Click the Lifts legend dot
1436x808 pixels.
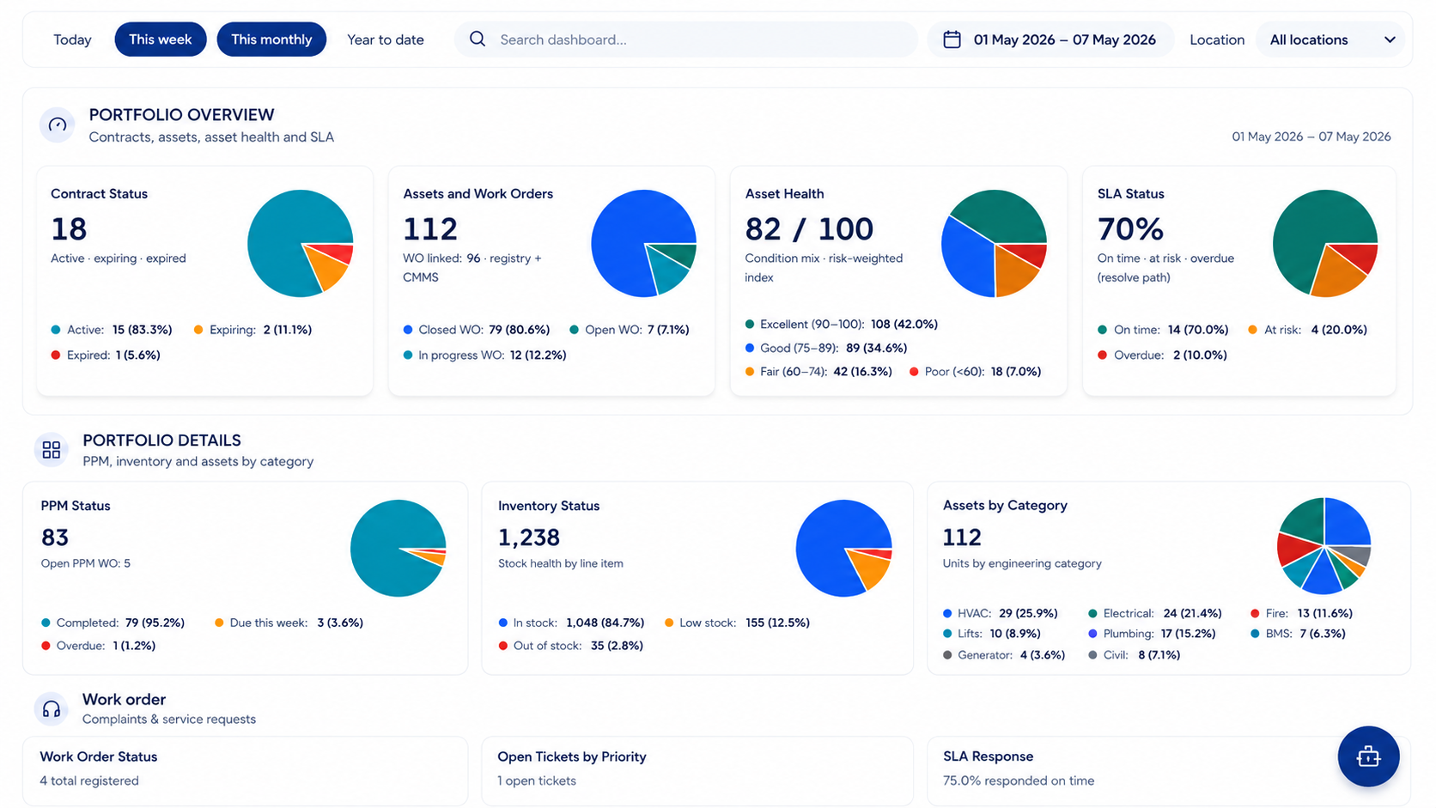[947, 634]
